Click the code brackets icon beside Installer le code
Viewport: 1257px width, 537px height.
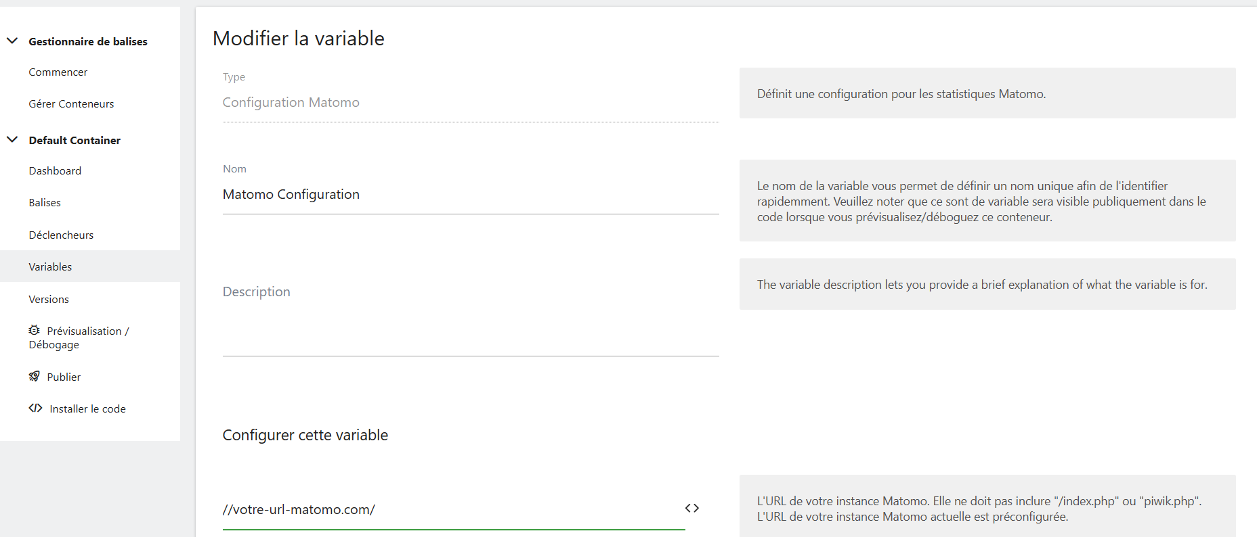(x=35, y=408)
